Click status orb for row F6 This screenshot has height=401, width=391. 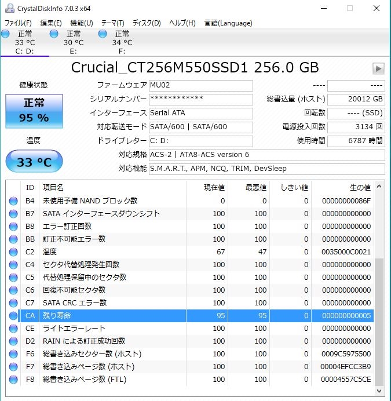pyautogui.click(x=13, y=354)
